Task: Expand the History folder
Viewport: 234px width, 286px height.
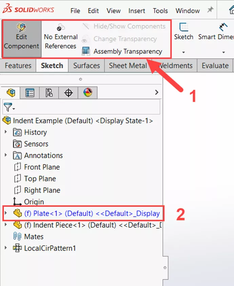Action: click(x=6, y=132)
